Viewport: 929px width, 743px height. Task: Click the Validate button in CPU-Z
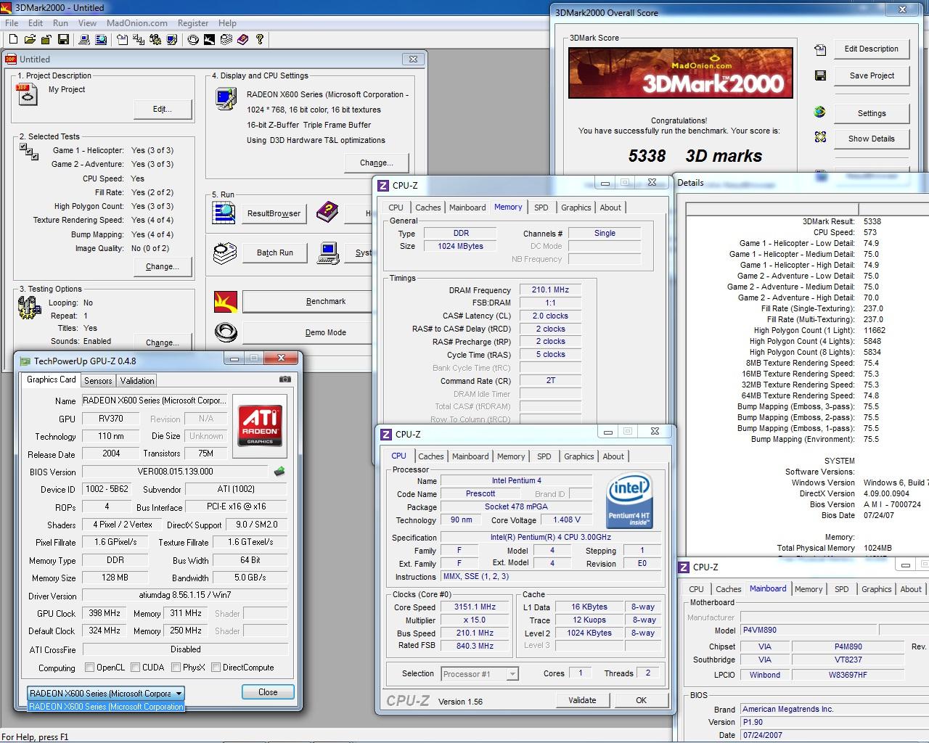[582, 700]
